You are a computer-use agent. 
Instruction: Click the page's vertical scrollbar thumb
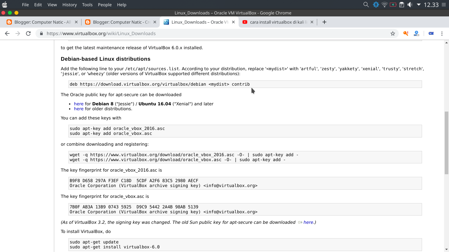click(446, 143)
